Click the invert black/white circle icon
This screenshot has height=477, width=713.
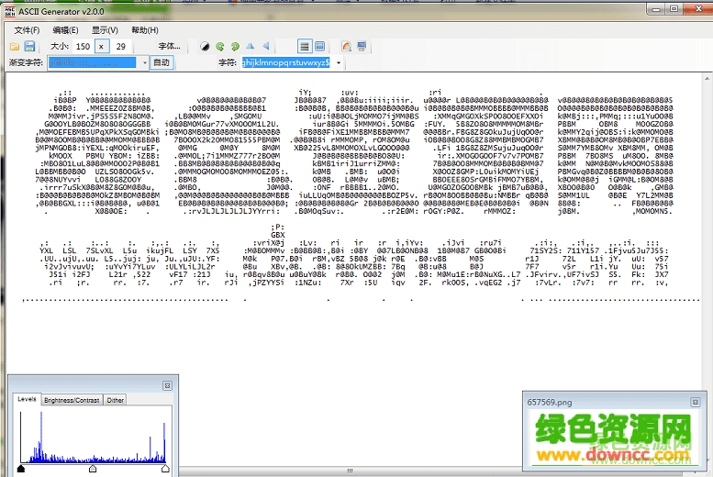[x=205, y=46]
